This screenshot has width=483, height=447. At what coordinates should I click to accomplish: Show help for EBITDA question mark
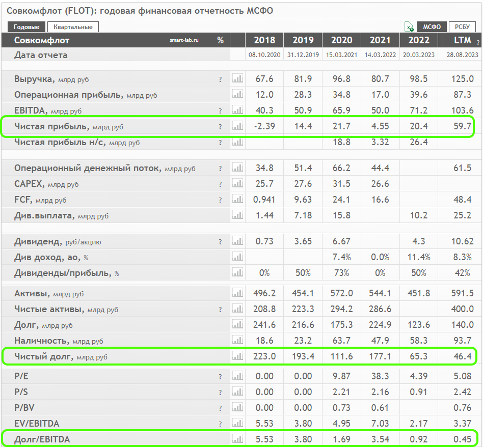pos(220,111)
